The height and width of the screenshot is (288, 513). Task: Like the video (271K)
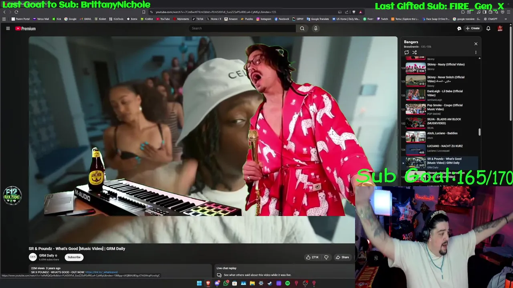coord(312,257)
